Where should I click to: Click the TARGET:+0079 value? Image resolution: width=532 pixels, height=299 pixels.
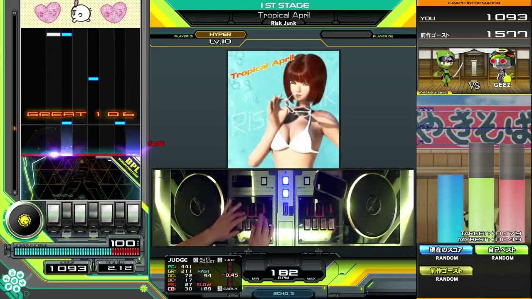[490, 234]
